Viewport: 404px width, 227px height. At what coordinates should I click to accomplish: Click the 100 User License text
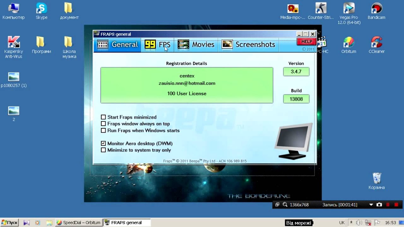(x=187, y=94)
